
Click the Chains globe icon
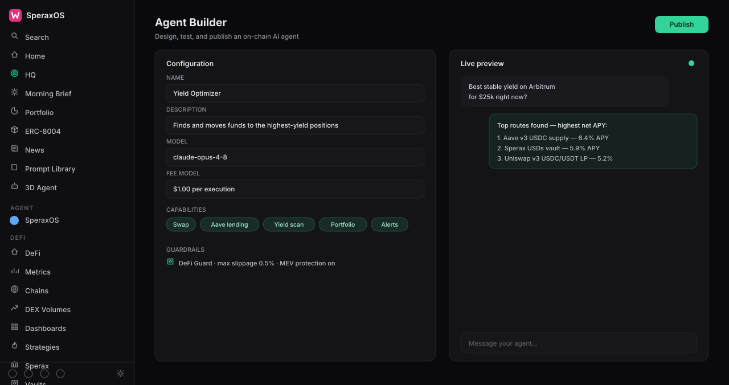[x=14, y=290]
